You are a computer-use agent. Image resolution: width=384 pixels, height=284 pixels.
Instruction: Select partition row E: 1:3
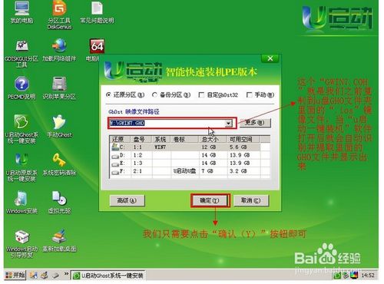pyautogui.click(x=190, y=163)
